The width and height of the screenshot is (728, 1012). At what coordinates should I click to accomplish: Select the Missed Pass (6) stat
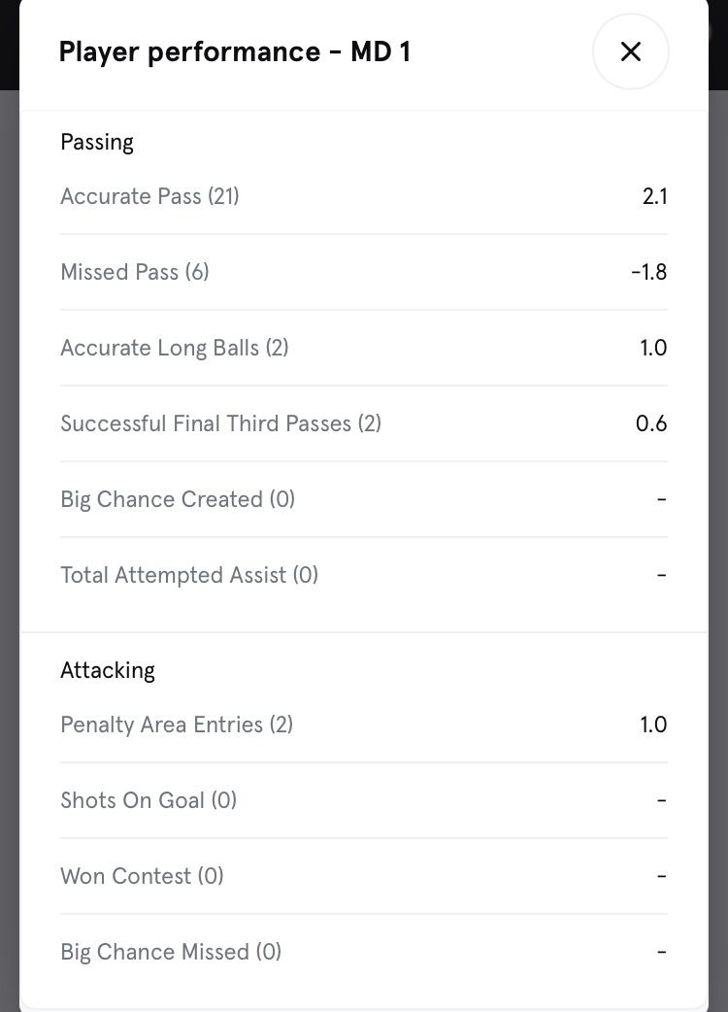coord(135,272)
